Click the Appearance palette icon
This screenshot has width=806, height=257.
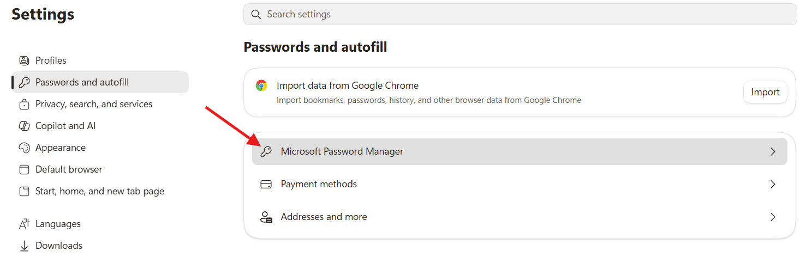coord(24,148)
